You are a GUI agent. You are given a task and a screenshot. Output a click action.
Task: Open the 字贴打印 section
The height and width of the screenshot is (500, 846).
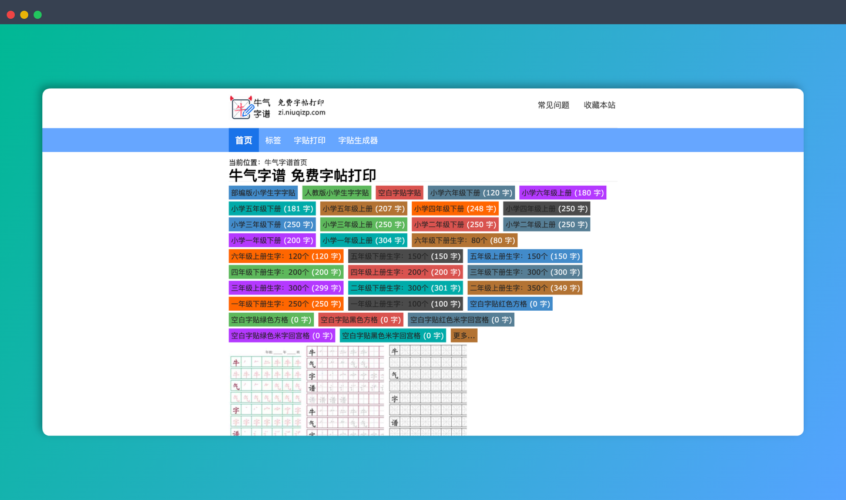[x=310, y=140]
